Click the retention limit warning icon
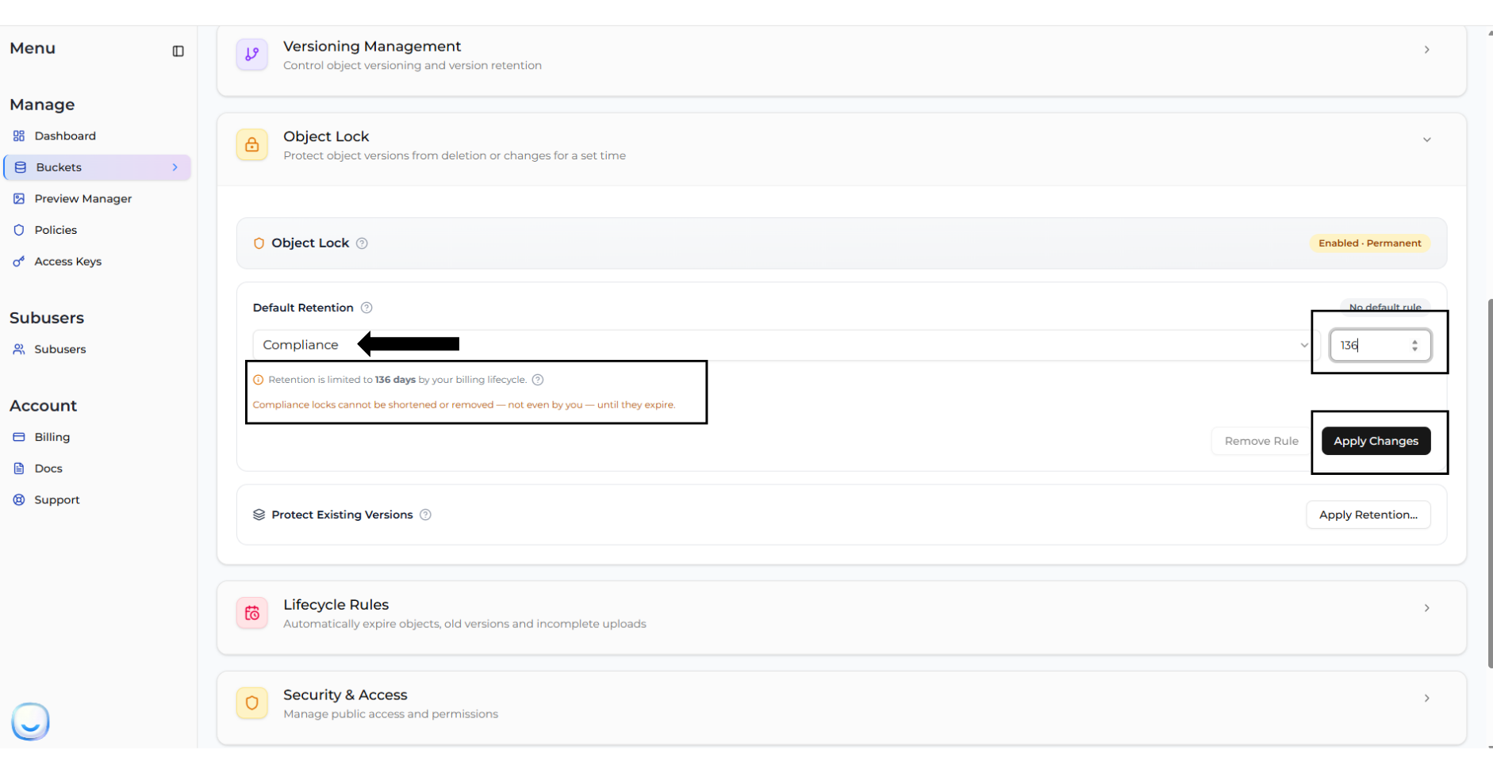 [258, 380]
